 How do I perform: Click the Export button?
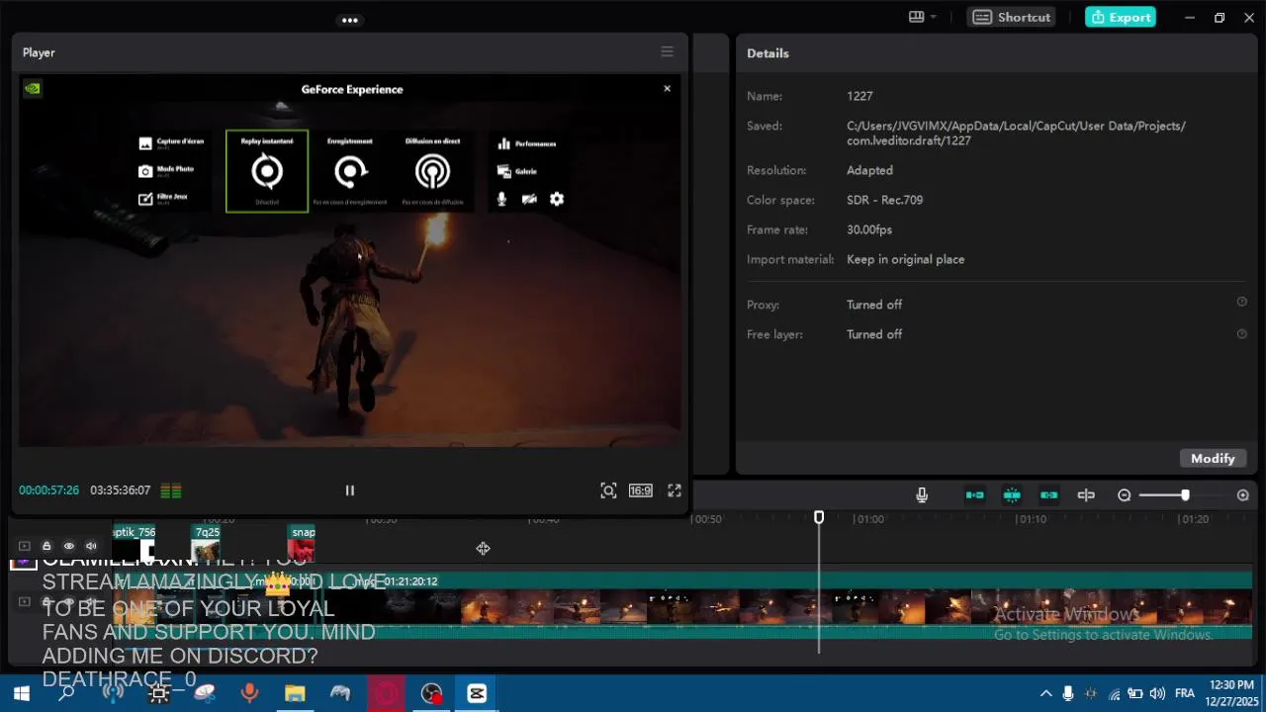(x=1121, y=17)
